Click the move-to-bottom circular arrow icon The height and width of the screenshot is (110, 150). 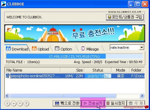(26, 103)
